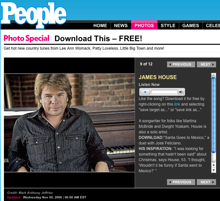The height and width of the screenshot is (201, 220).
Task: Open the GAMES navigation tab
Action: 191,25
